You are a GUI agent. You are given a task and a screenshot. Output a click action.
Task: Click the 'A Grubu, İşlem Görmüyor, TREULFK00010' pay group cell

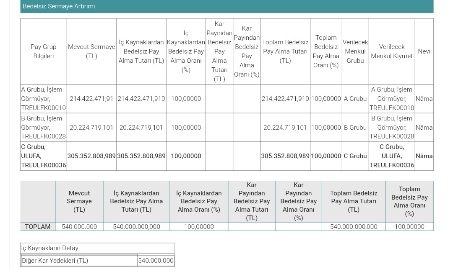point(44,98)
